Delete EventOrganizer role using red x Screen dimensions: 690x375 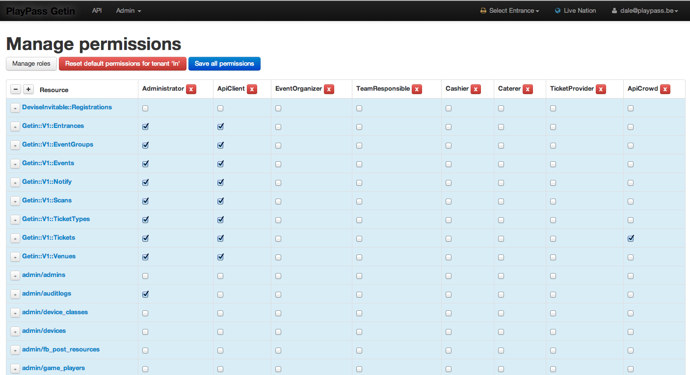pos(329,89)
